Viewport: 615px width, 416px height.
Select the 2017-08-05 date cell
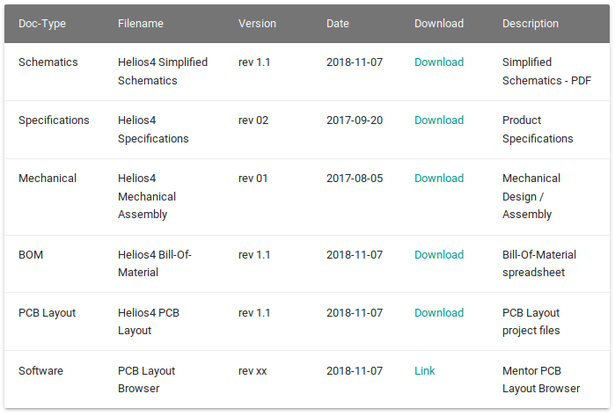click(x=355, y=178)
